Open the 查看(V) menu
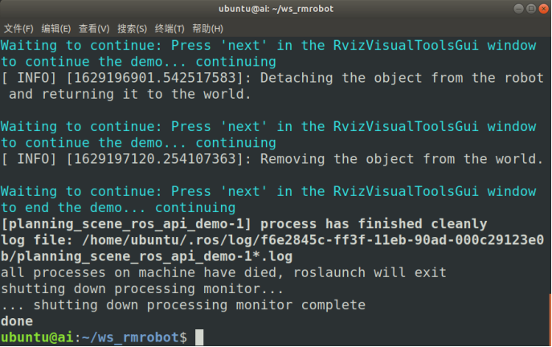The height and width of the screenshot is (347, 552). point(94,28)
